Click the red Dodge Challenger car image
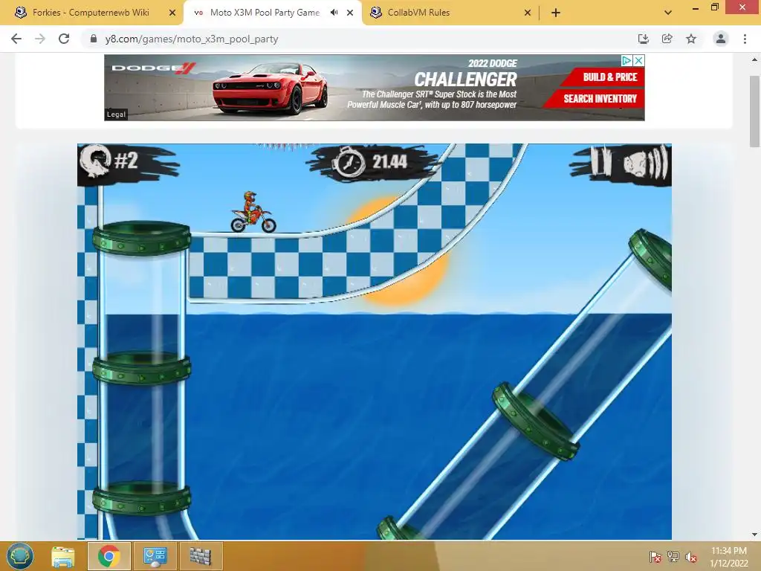This screenshot has height=571, width=761. pyautogui.click(x=270, y=89)
